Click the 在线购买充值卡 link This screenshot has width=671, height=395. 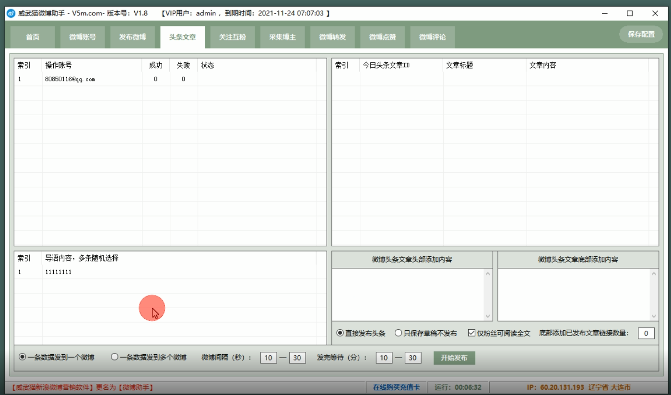coord(396,387)
